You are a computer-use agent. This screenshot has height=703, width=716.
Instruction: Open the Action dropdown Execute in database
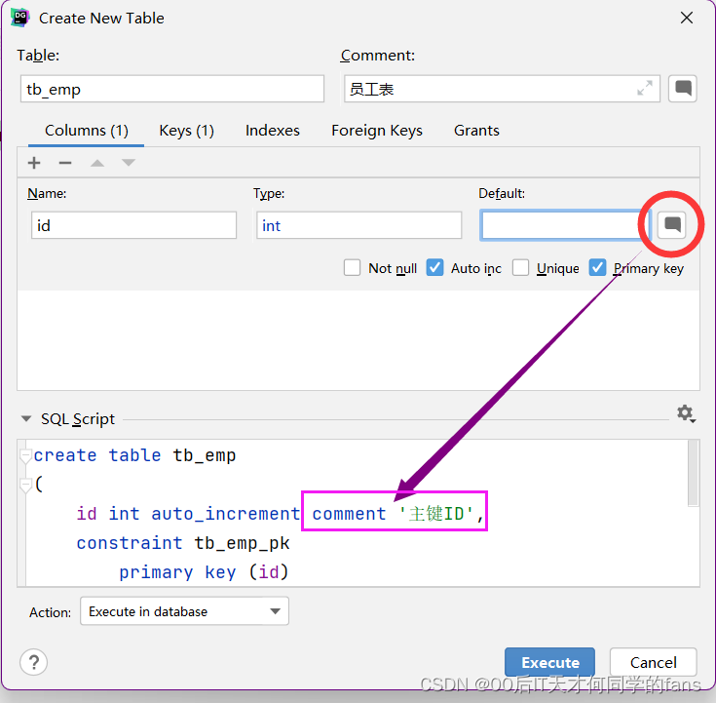click(184, 611)
